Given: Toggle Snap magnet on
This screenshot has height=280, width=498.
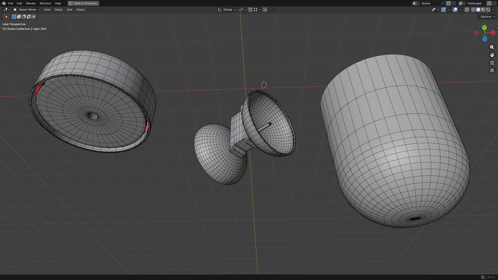Looking at the screenshot, I should click(250, 10).
